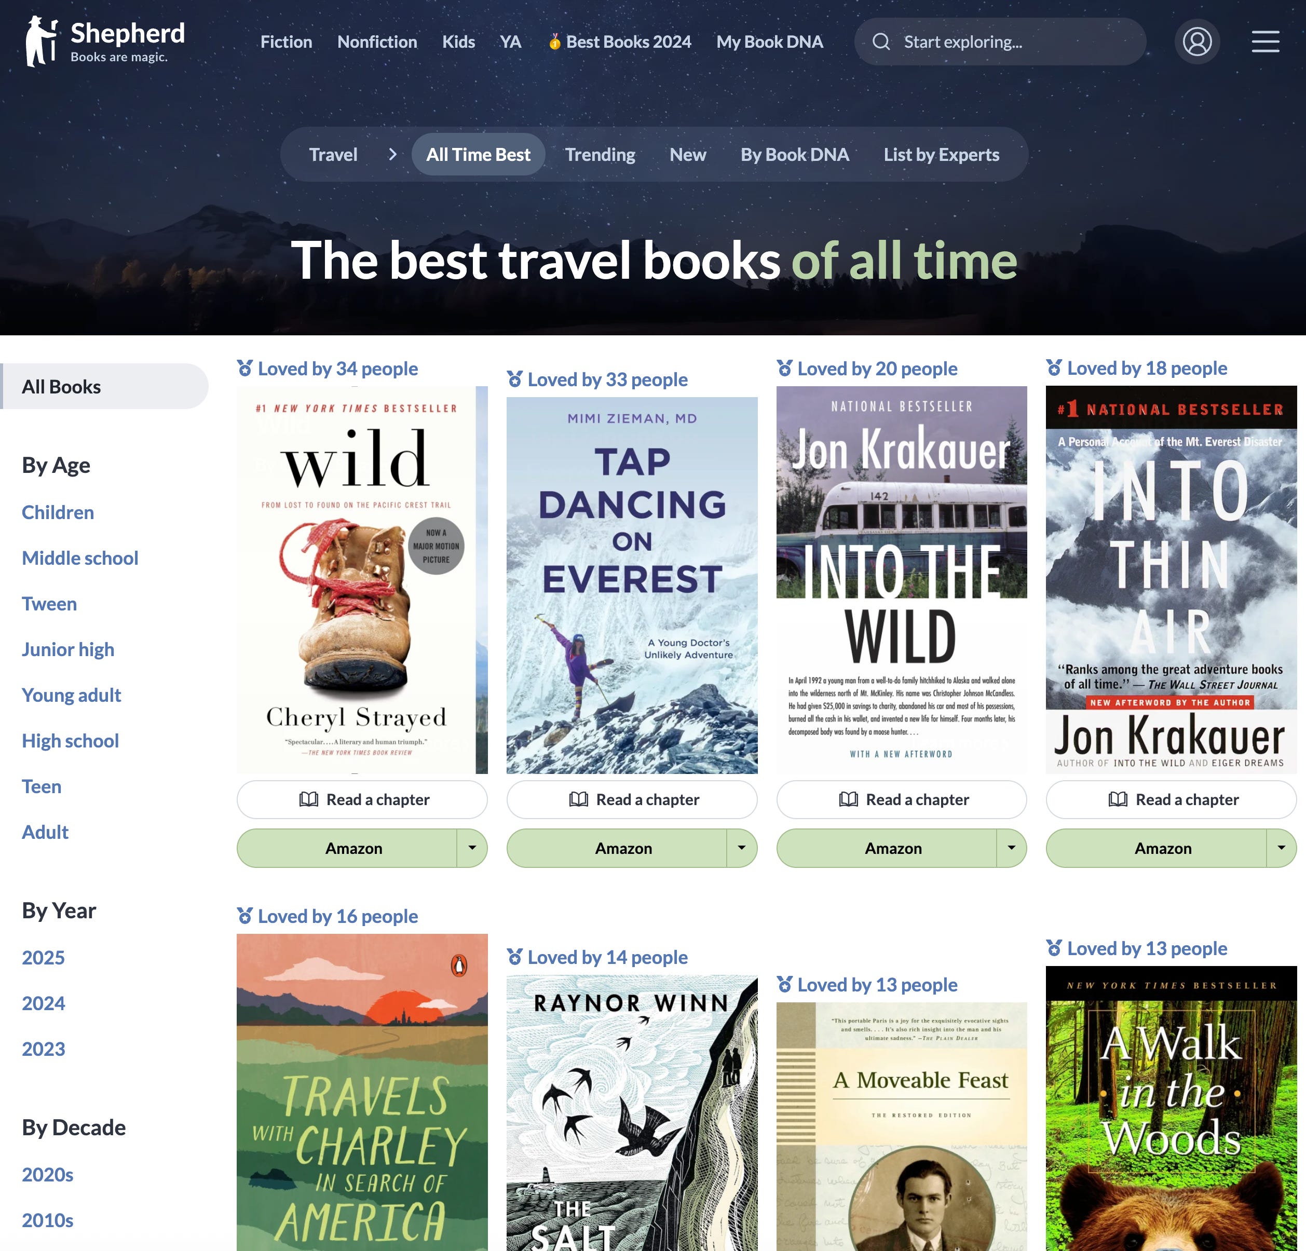
Task: Switch to the Trending tab
Action: tap(600, 155)
